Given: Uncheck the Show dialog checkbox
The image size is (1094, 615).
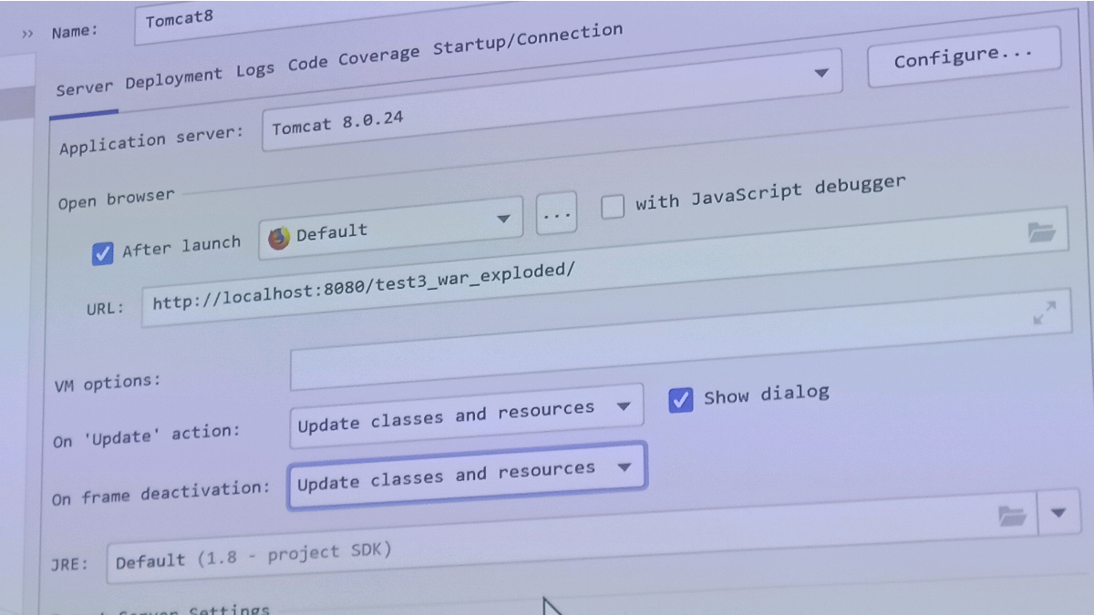Looking at the screenshot, I should [x=680, y=400].
